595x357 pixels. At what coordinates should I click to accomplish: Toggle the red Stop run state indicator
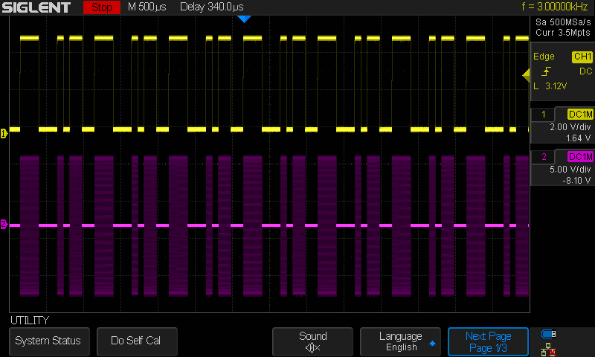(x=101, y=7)
